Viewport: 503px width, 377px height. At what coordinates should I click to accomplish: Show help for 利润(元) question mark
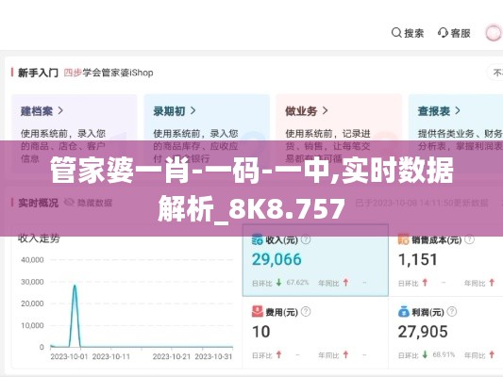[452, 312]
